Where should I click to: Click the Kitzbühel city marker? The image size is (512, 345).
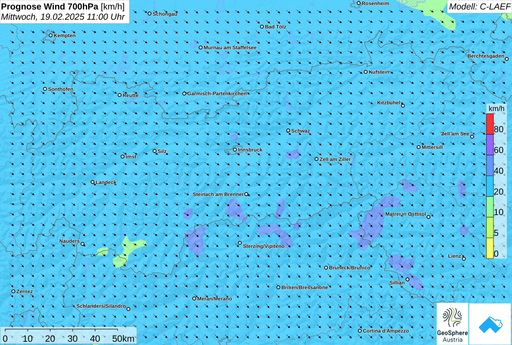click(x=403, y=106)
